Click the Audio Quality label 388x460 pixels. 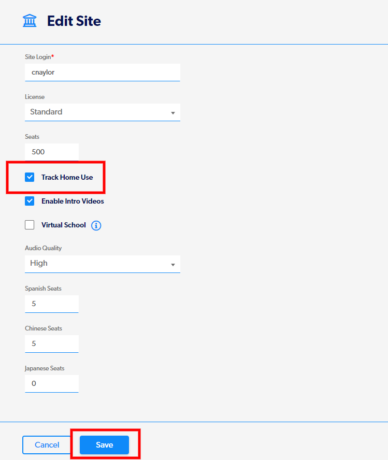[x=44, y=248]
